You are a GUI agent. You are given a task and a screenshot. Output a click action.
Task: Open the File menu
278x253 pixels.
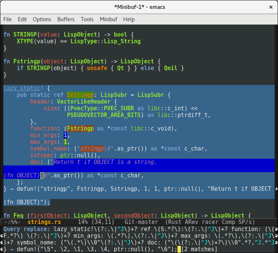7,19
